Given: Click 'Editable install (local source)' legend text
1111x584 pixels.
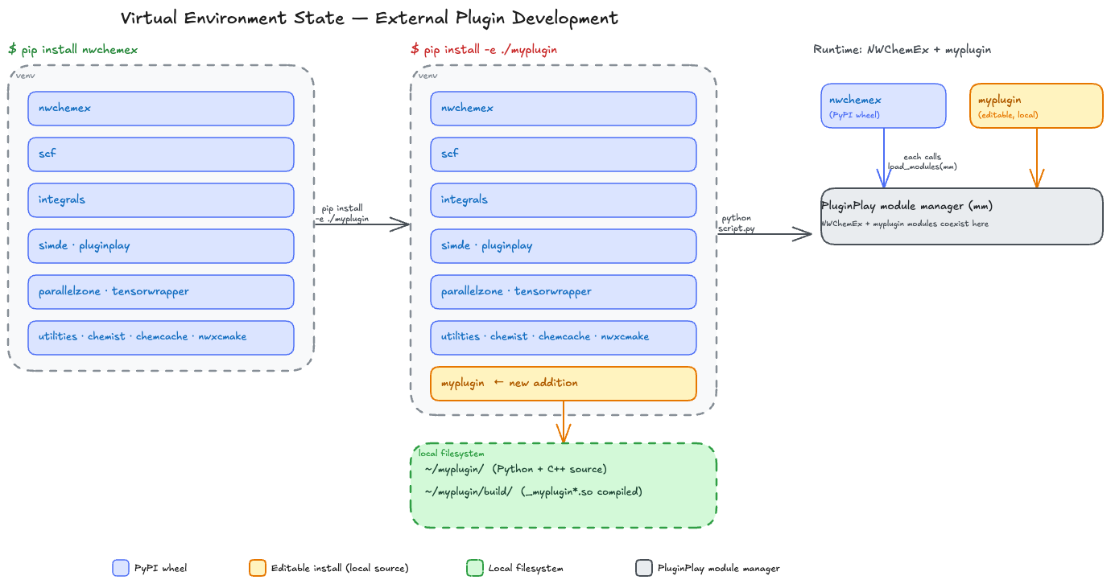Looking at the screenshot, I should pyautogui.click(x=341, y=568).
